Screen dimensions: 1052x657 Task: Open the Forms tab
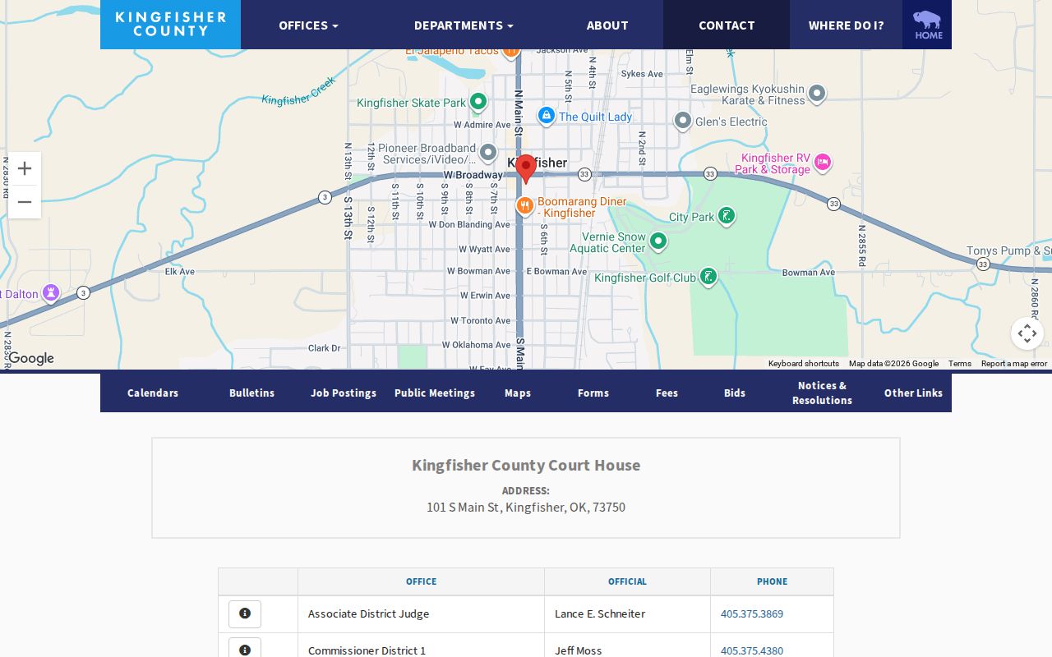[593, 393]
